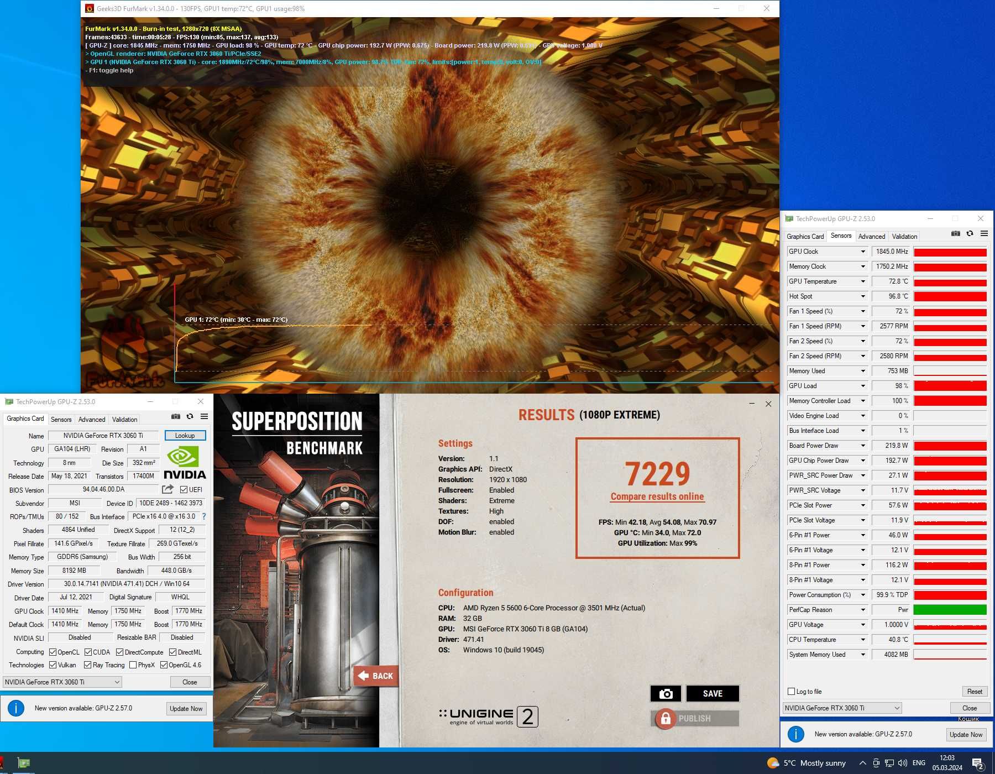995x774 pixels.
Task: Click the SAVE button in Superposition
Action: 713,693
